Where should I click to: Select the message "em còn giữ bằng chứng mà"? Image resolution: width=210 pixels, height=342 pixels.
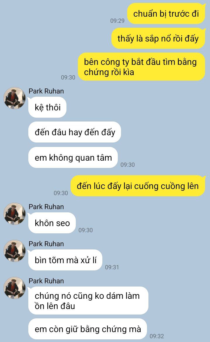tap(87, 329)
